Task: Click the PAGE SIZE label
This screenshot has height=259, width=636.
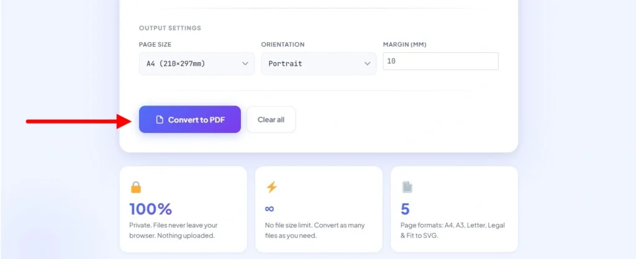Action: [x=155, y=45]
